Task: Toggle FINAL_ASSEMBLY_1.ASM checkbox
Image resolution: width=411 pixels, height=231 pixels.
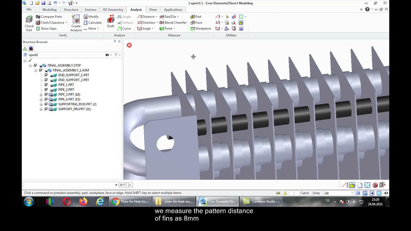Action: pyautogui.click(x=41, y=70)
